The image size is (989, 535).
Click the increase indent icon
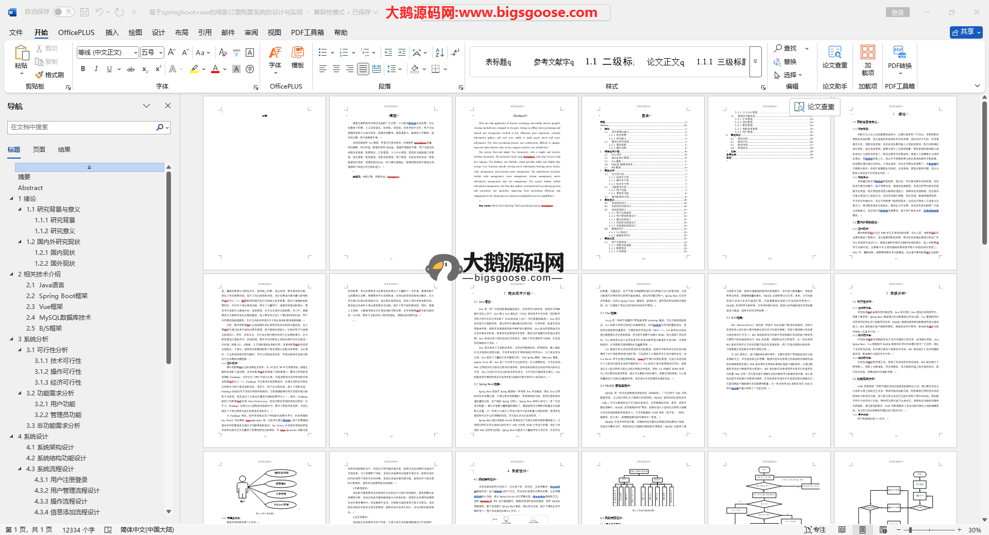(401, 53)
